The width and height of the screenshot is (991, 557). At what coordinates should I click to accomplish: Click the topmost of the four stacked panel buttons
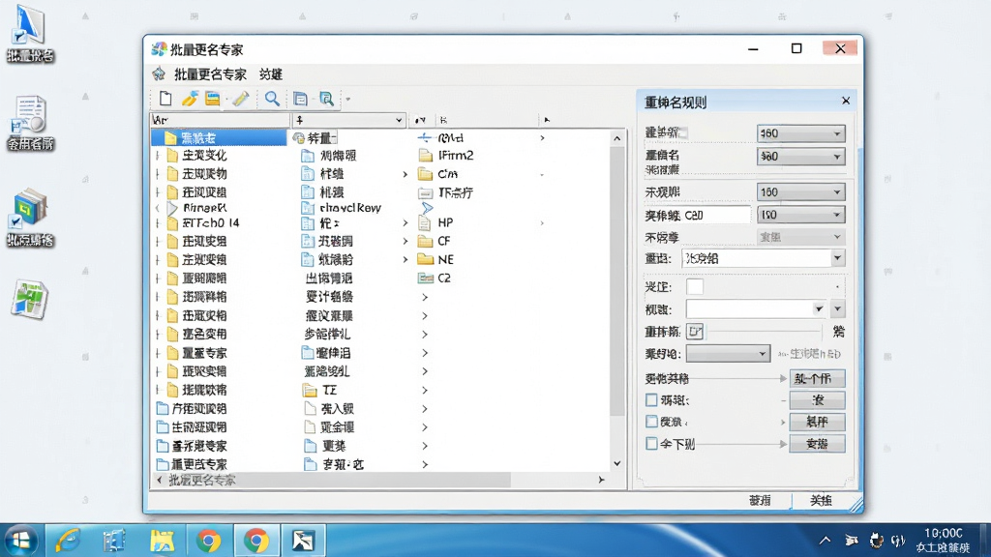(817, 378)
